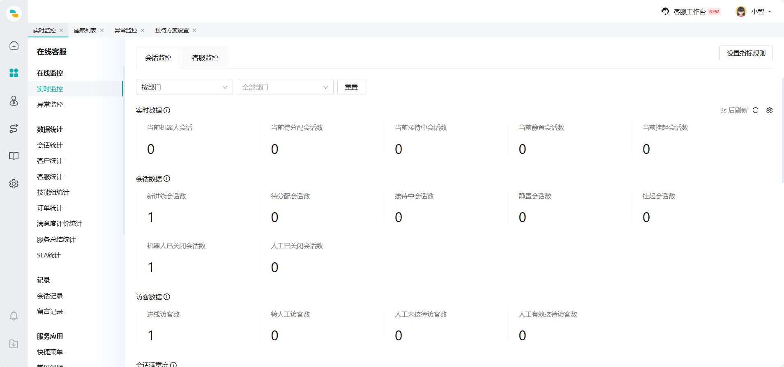Viewport: 784px width, 367px height.
Task: Click info icon next to 访客数据
Action: [167, 297]
